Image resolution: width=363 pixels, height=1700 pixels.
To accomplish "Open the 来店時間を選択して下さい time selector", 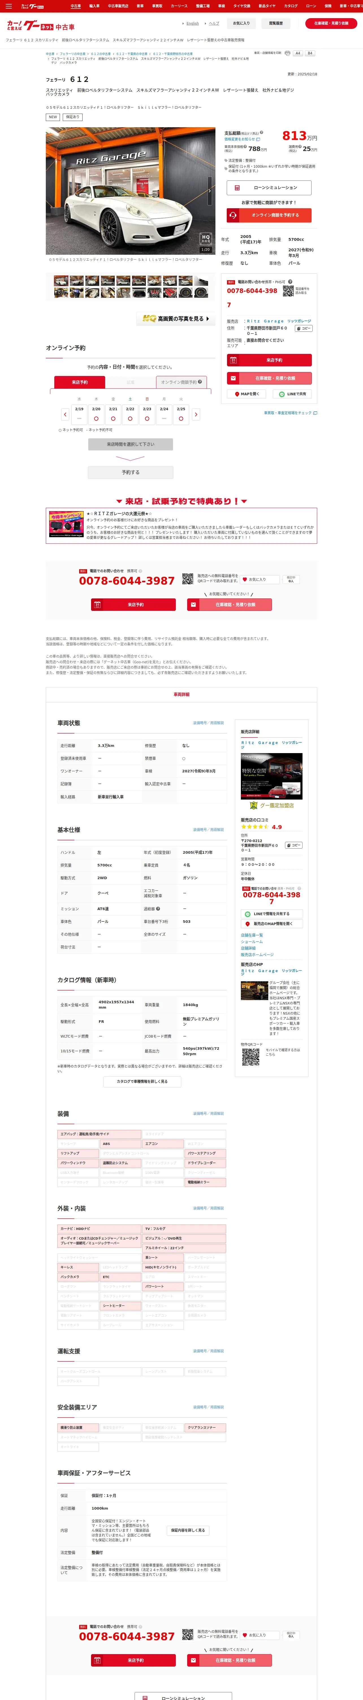I will (x=130, y=444).
